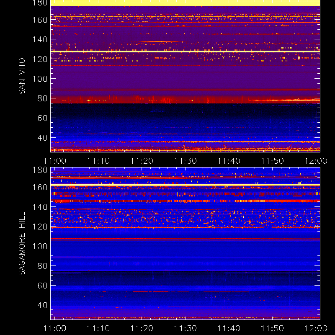The image size is (335, 335).
Task: Click 11:10 time label under Sagamore Hill plot
Action: pos(98,328)
